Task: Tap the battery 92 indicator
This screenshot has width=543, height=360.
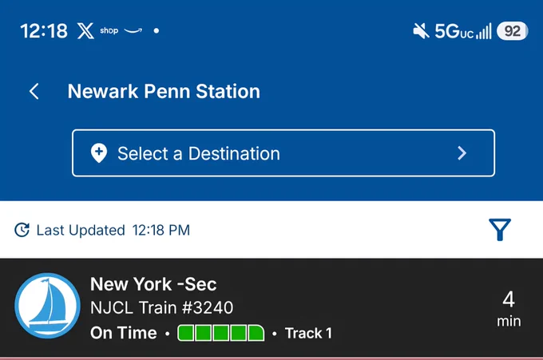Action: (x=512, y=31)
